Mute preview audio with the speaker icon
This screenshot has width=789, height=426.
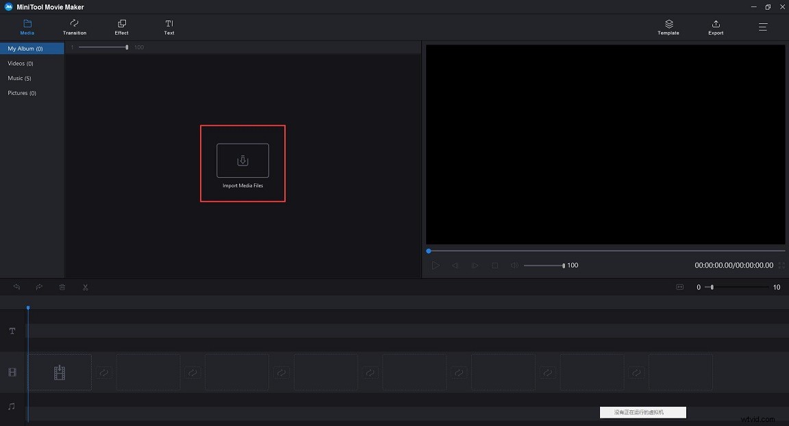click(514, 265)
